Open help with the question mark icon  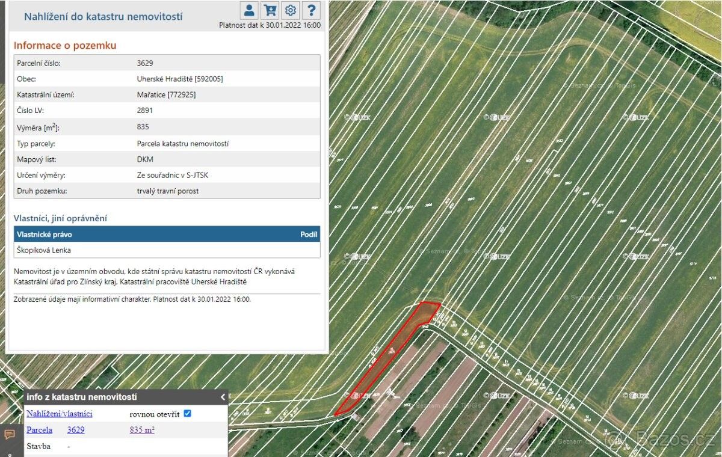pos(311,10)
